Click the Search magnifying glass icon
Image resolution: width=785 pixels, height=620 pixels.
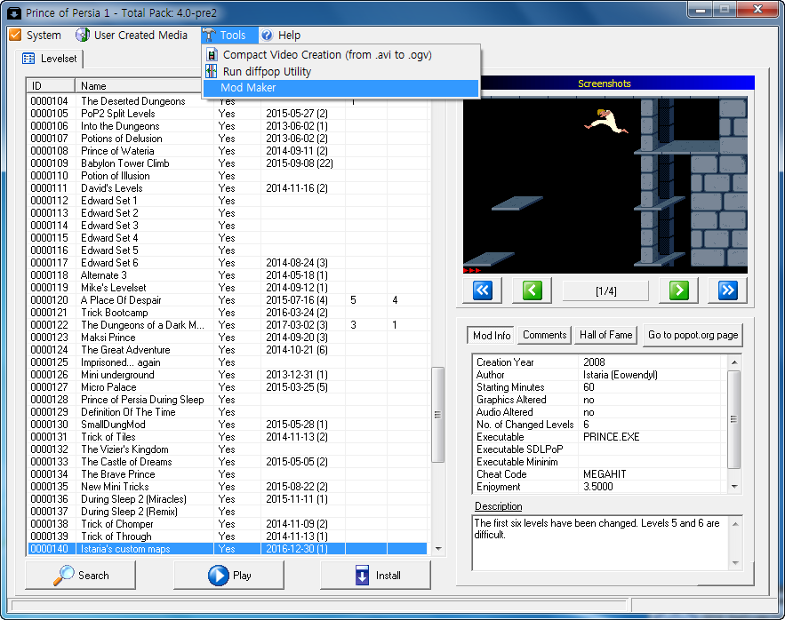tap(64, 575)
